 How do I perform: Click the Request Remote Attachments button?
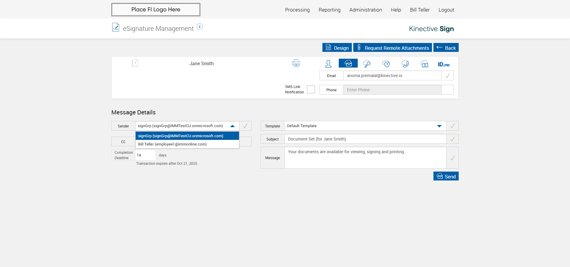392,48
